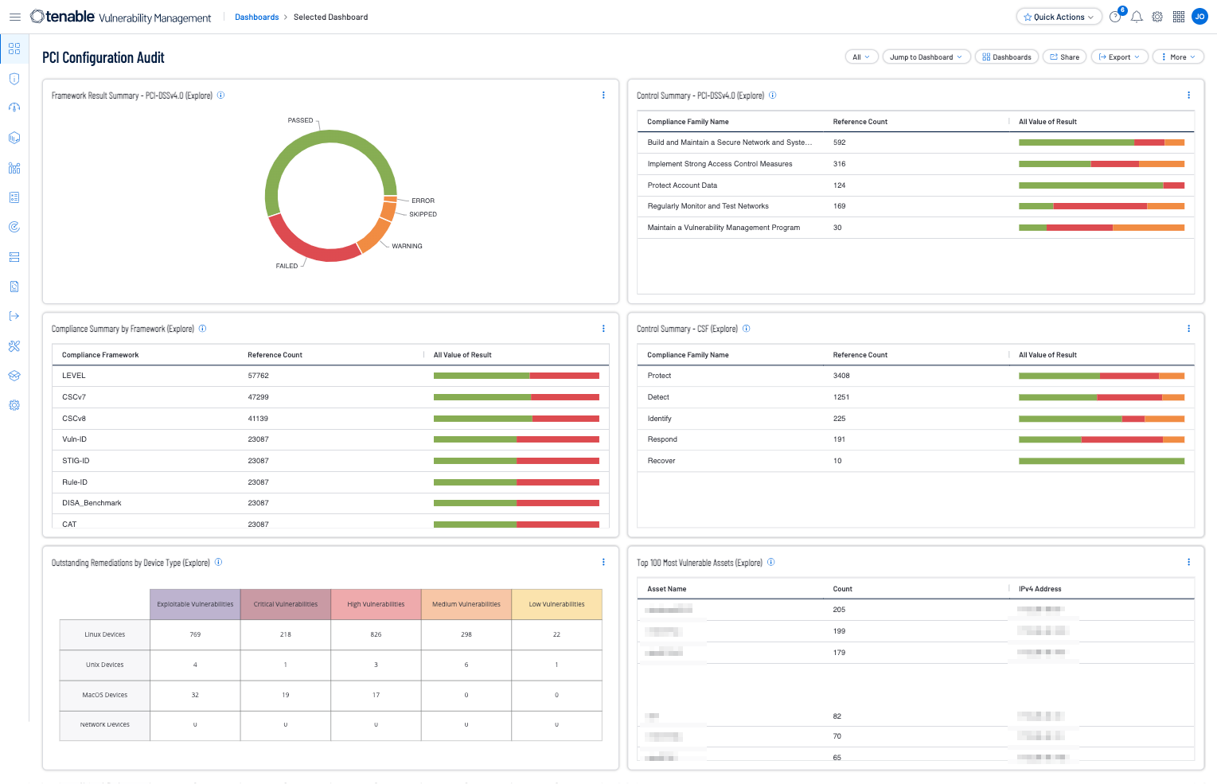
Task: Click the Tenable Vulnerability Management logo
Action: (121, 17)
